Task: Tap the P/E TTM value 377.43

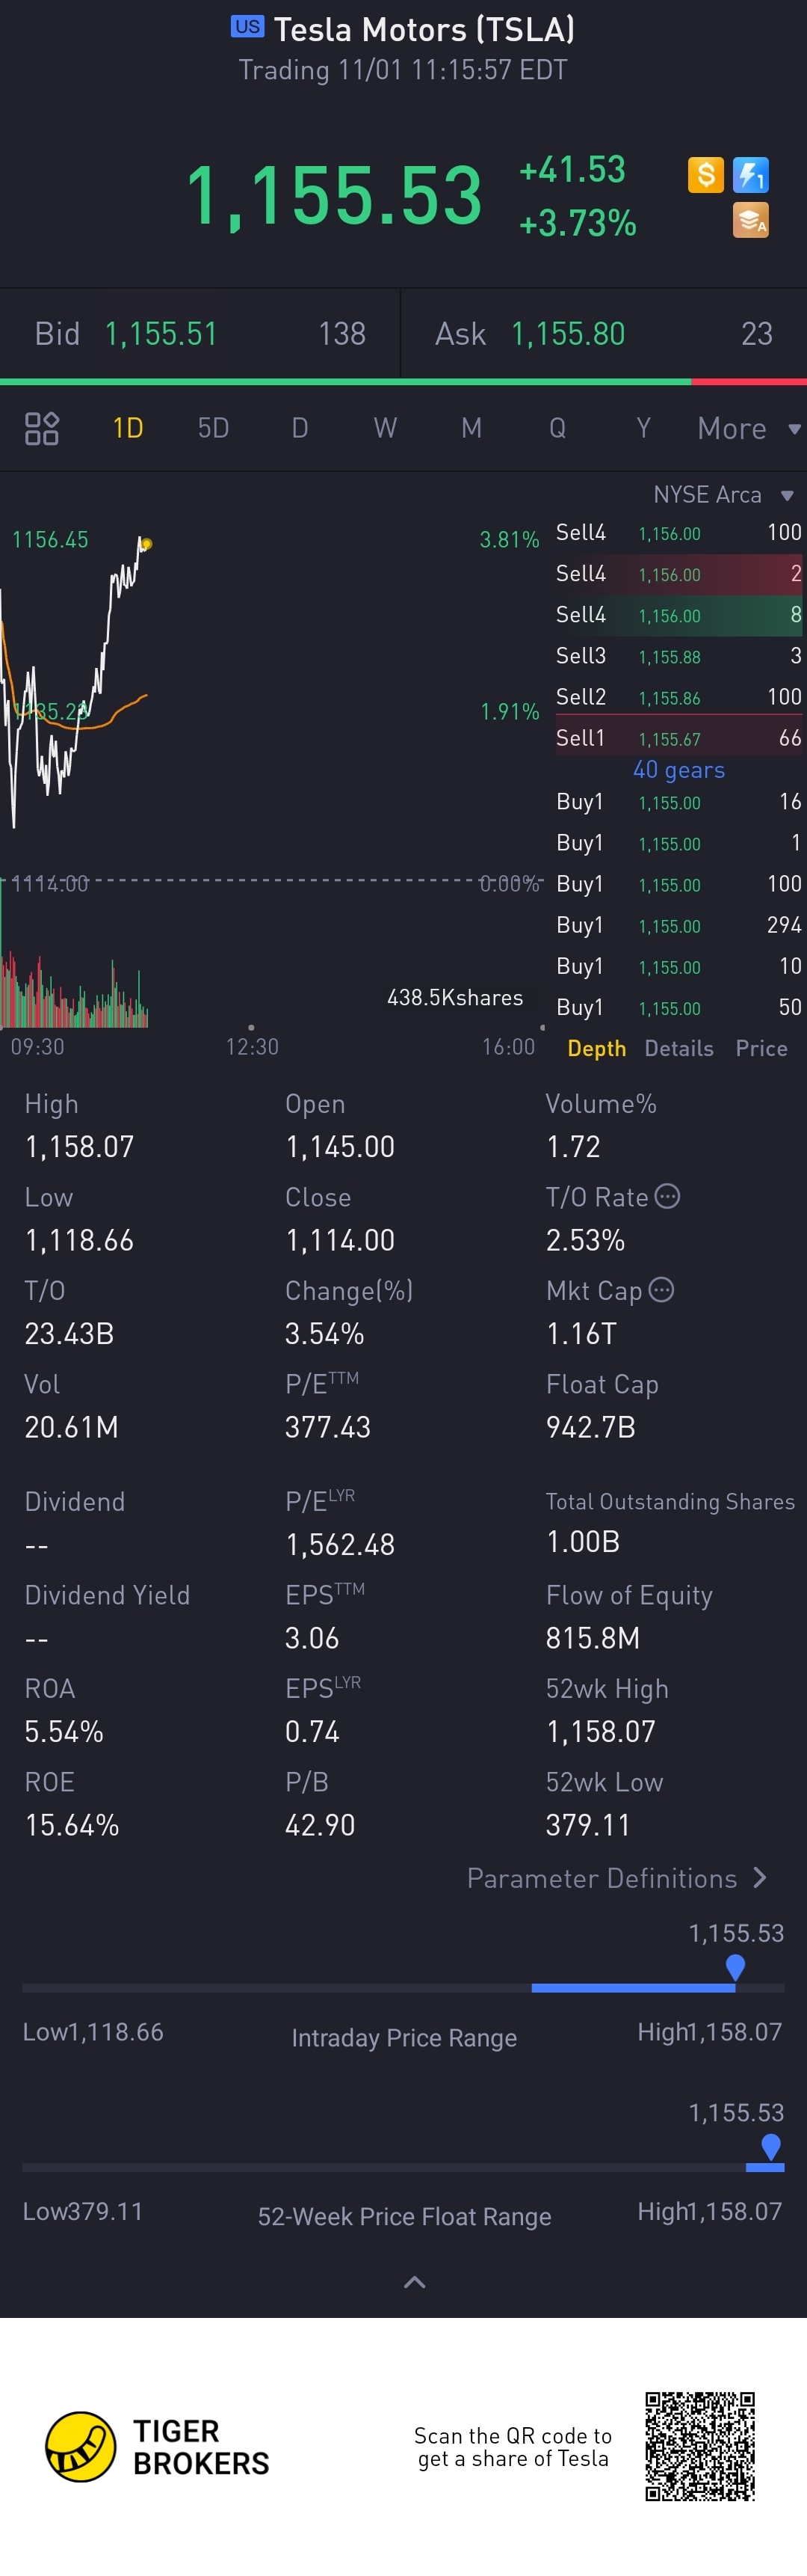Action: click(x=327, y=1428)
